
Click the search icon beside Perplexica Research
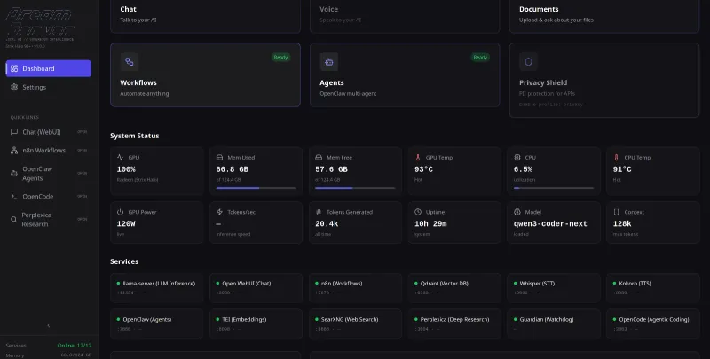pyautogui.click(x=14, y=220)
